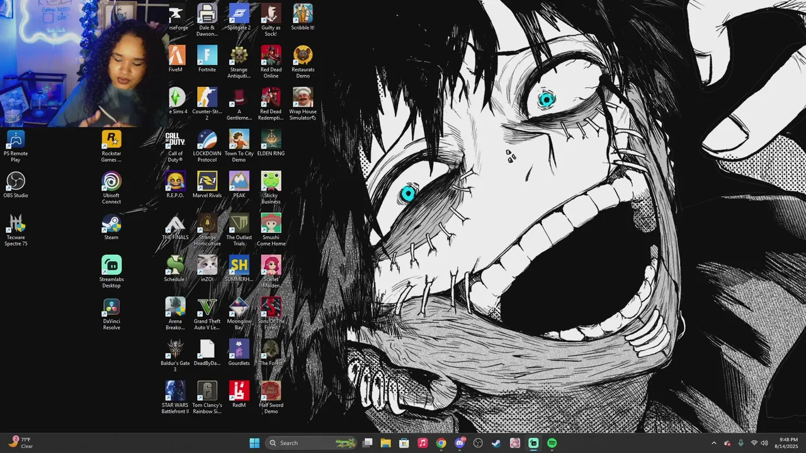
Task: Open the Windows Start menu
Action: point(254,443)
